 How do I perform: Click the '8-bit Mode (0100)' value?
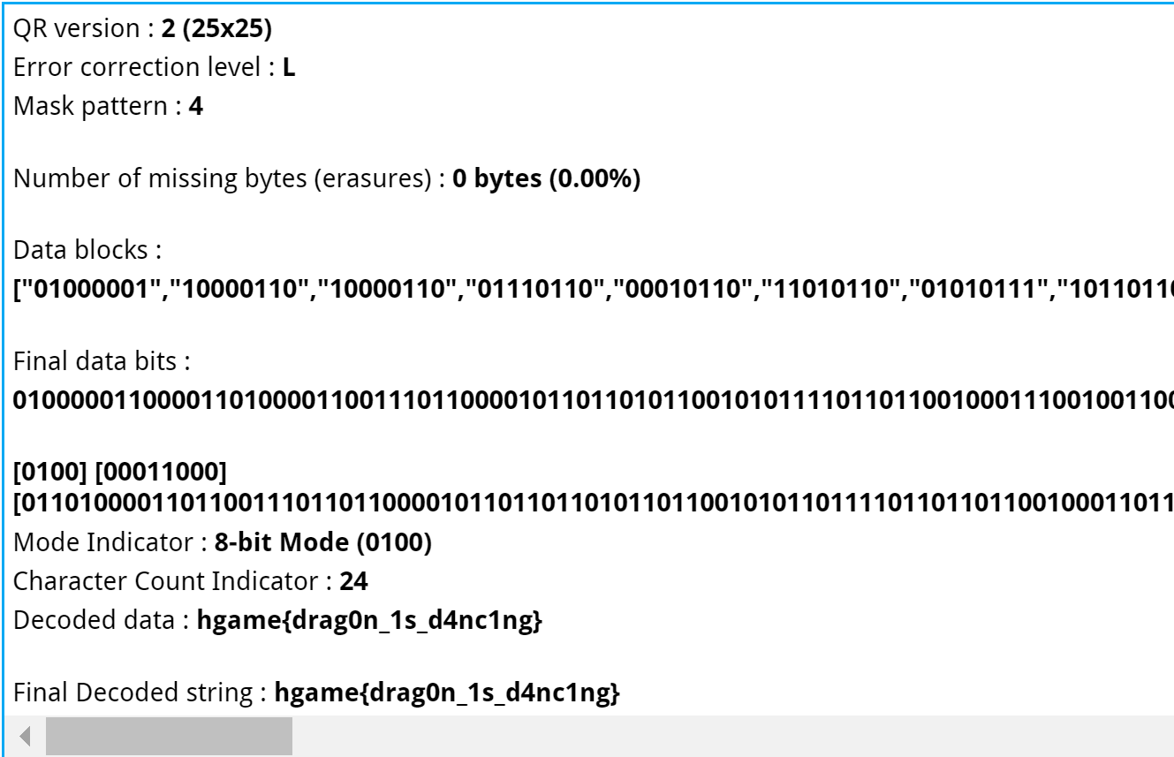322,542
